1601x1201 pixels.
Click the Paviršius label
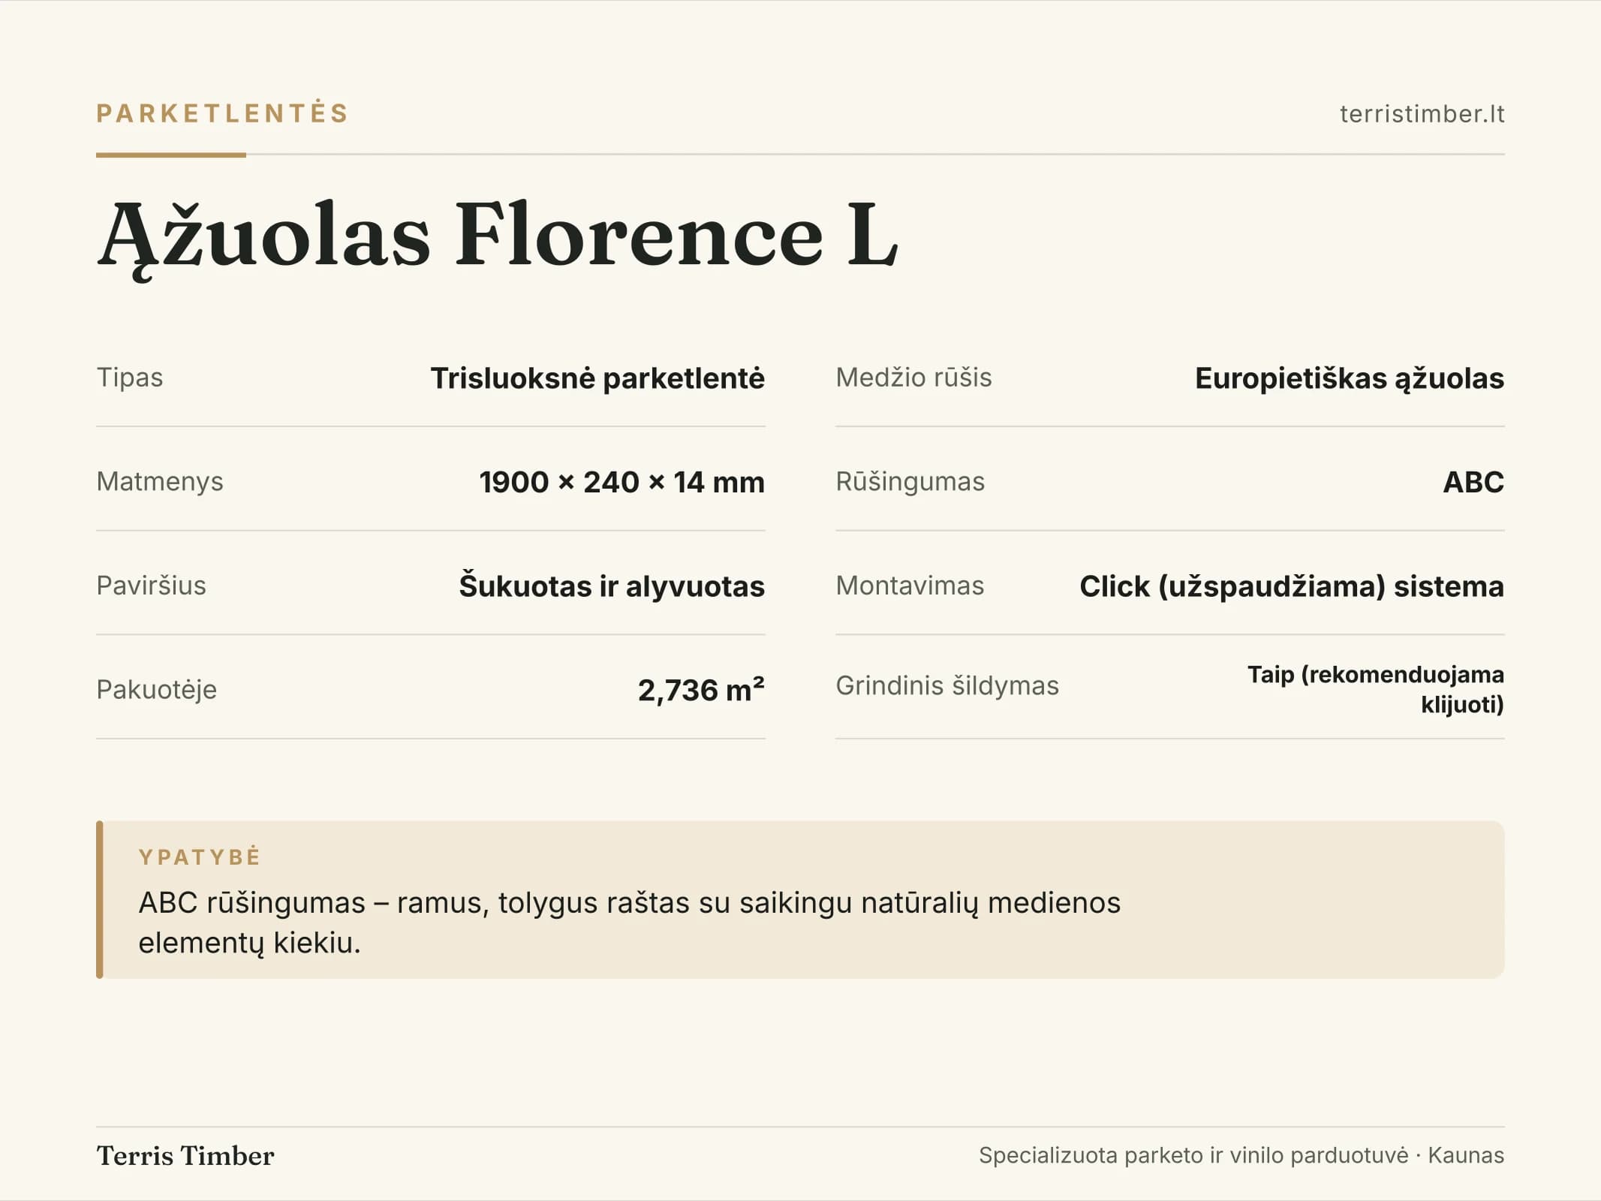151,585
